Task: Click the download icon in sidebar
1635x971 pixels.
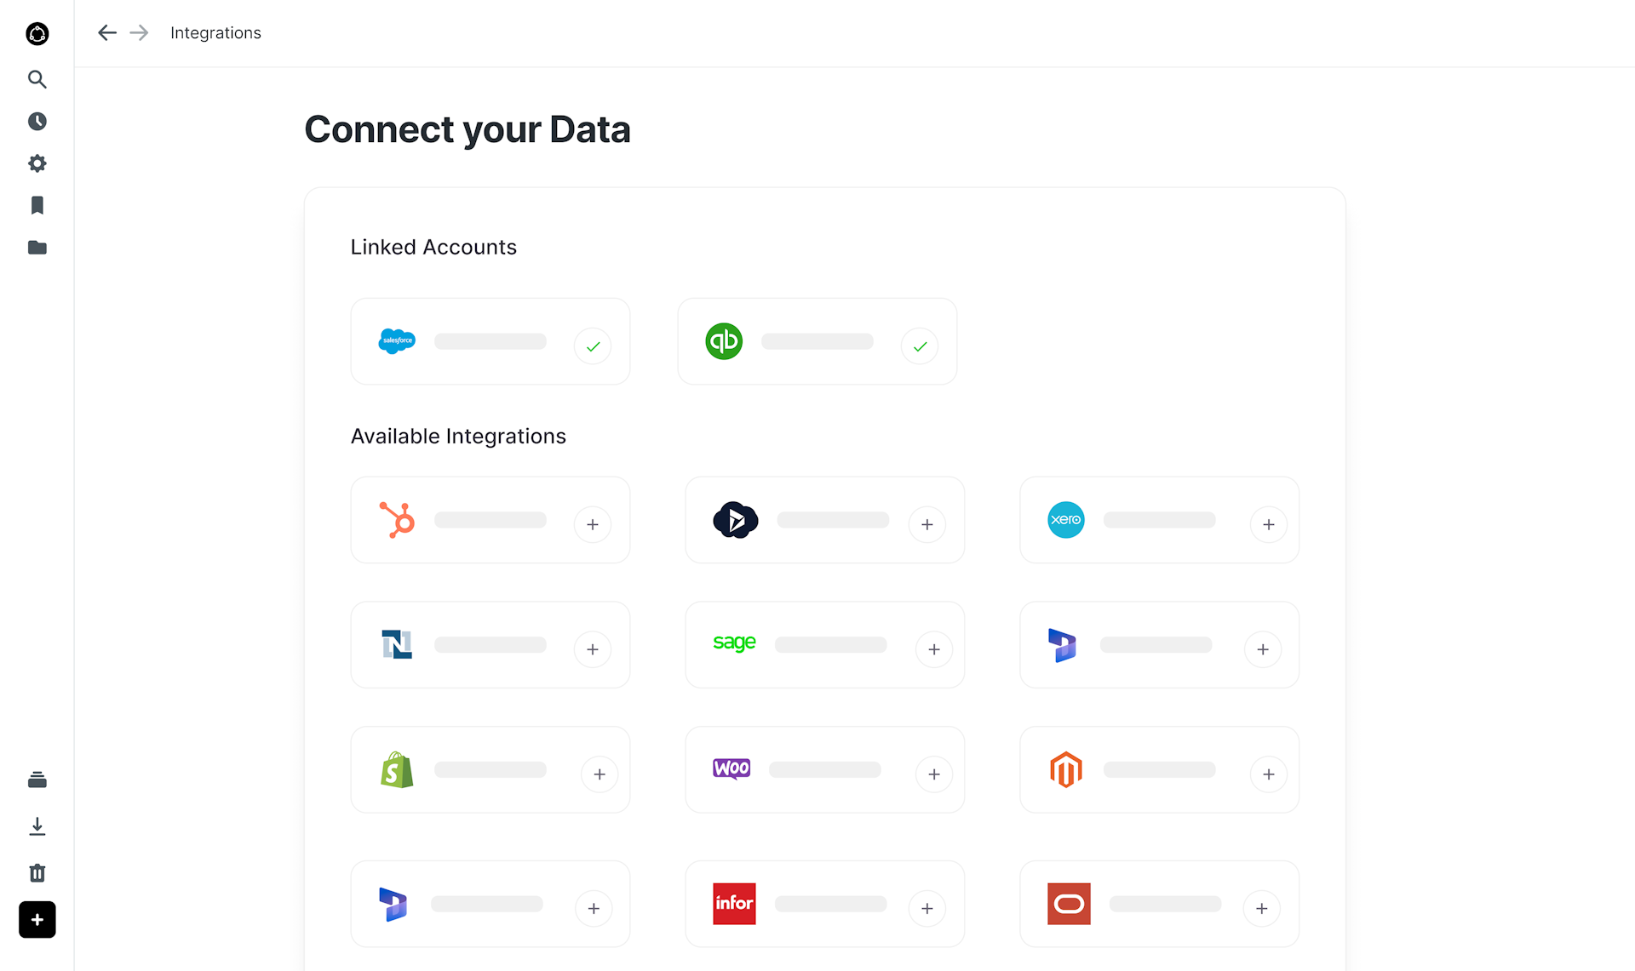Action: [x=37, y=826]
